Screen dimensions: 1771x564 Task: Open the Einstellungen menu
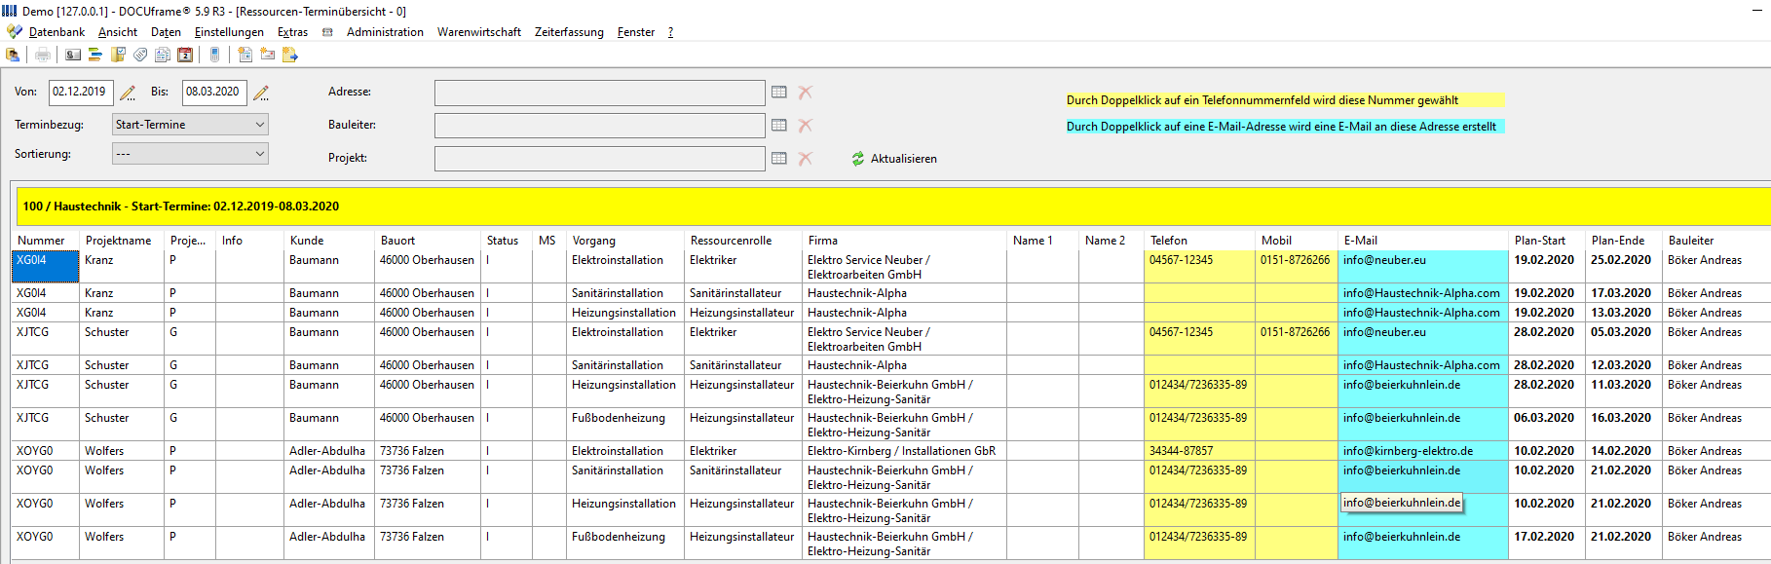229,32
